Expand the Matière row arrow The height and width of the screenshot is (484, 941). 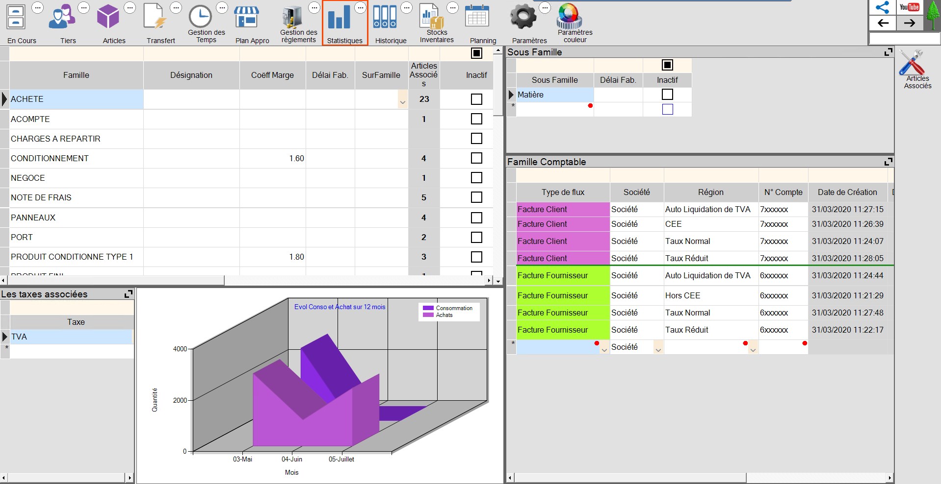pyautogui.click(x=512, y=95)
